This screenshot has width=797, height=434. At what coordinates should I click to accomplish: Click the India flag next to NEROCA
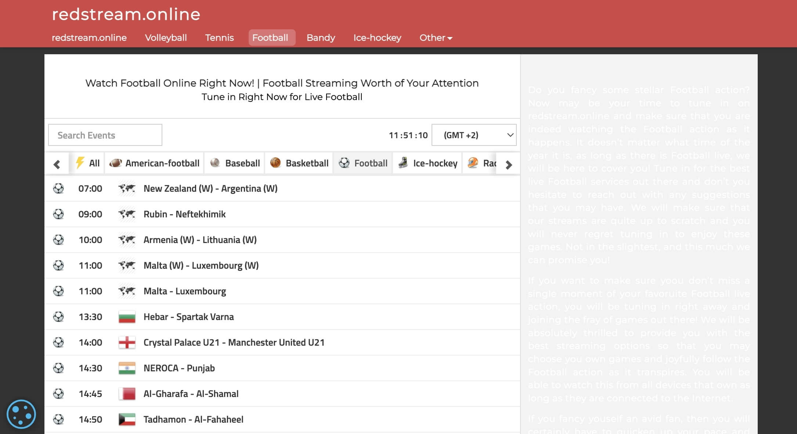(127, 368)
